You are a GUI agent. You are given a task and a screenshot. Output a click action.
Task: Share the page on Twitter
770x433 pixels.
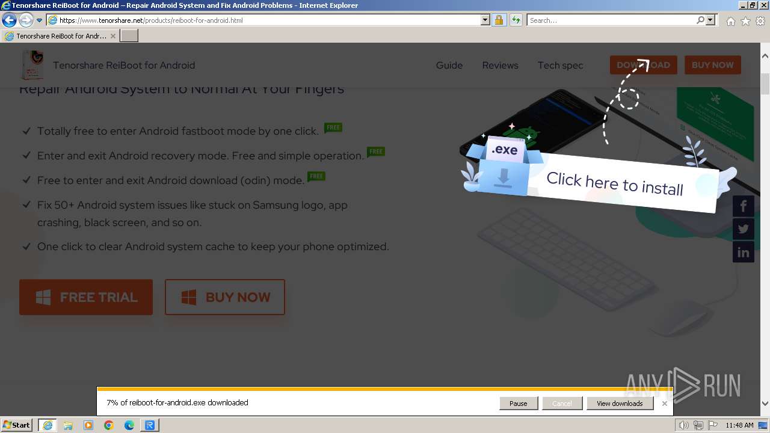pyautogui.click(x=743, y=229)
